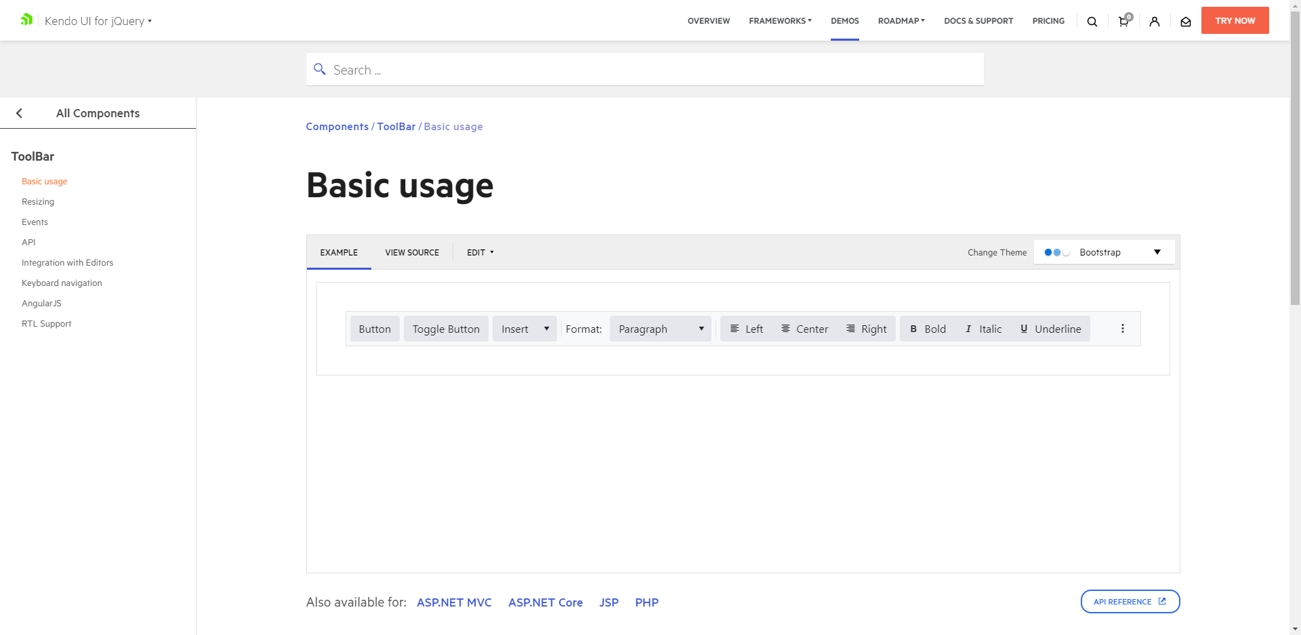Click the Insert button label
Image resolution: width=1301 pixels, height=635 pixels.
(x=515, y=329)
